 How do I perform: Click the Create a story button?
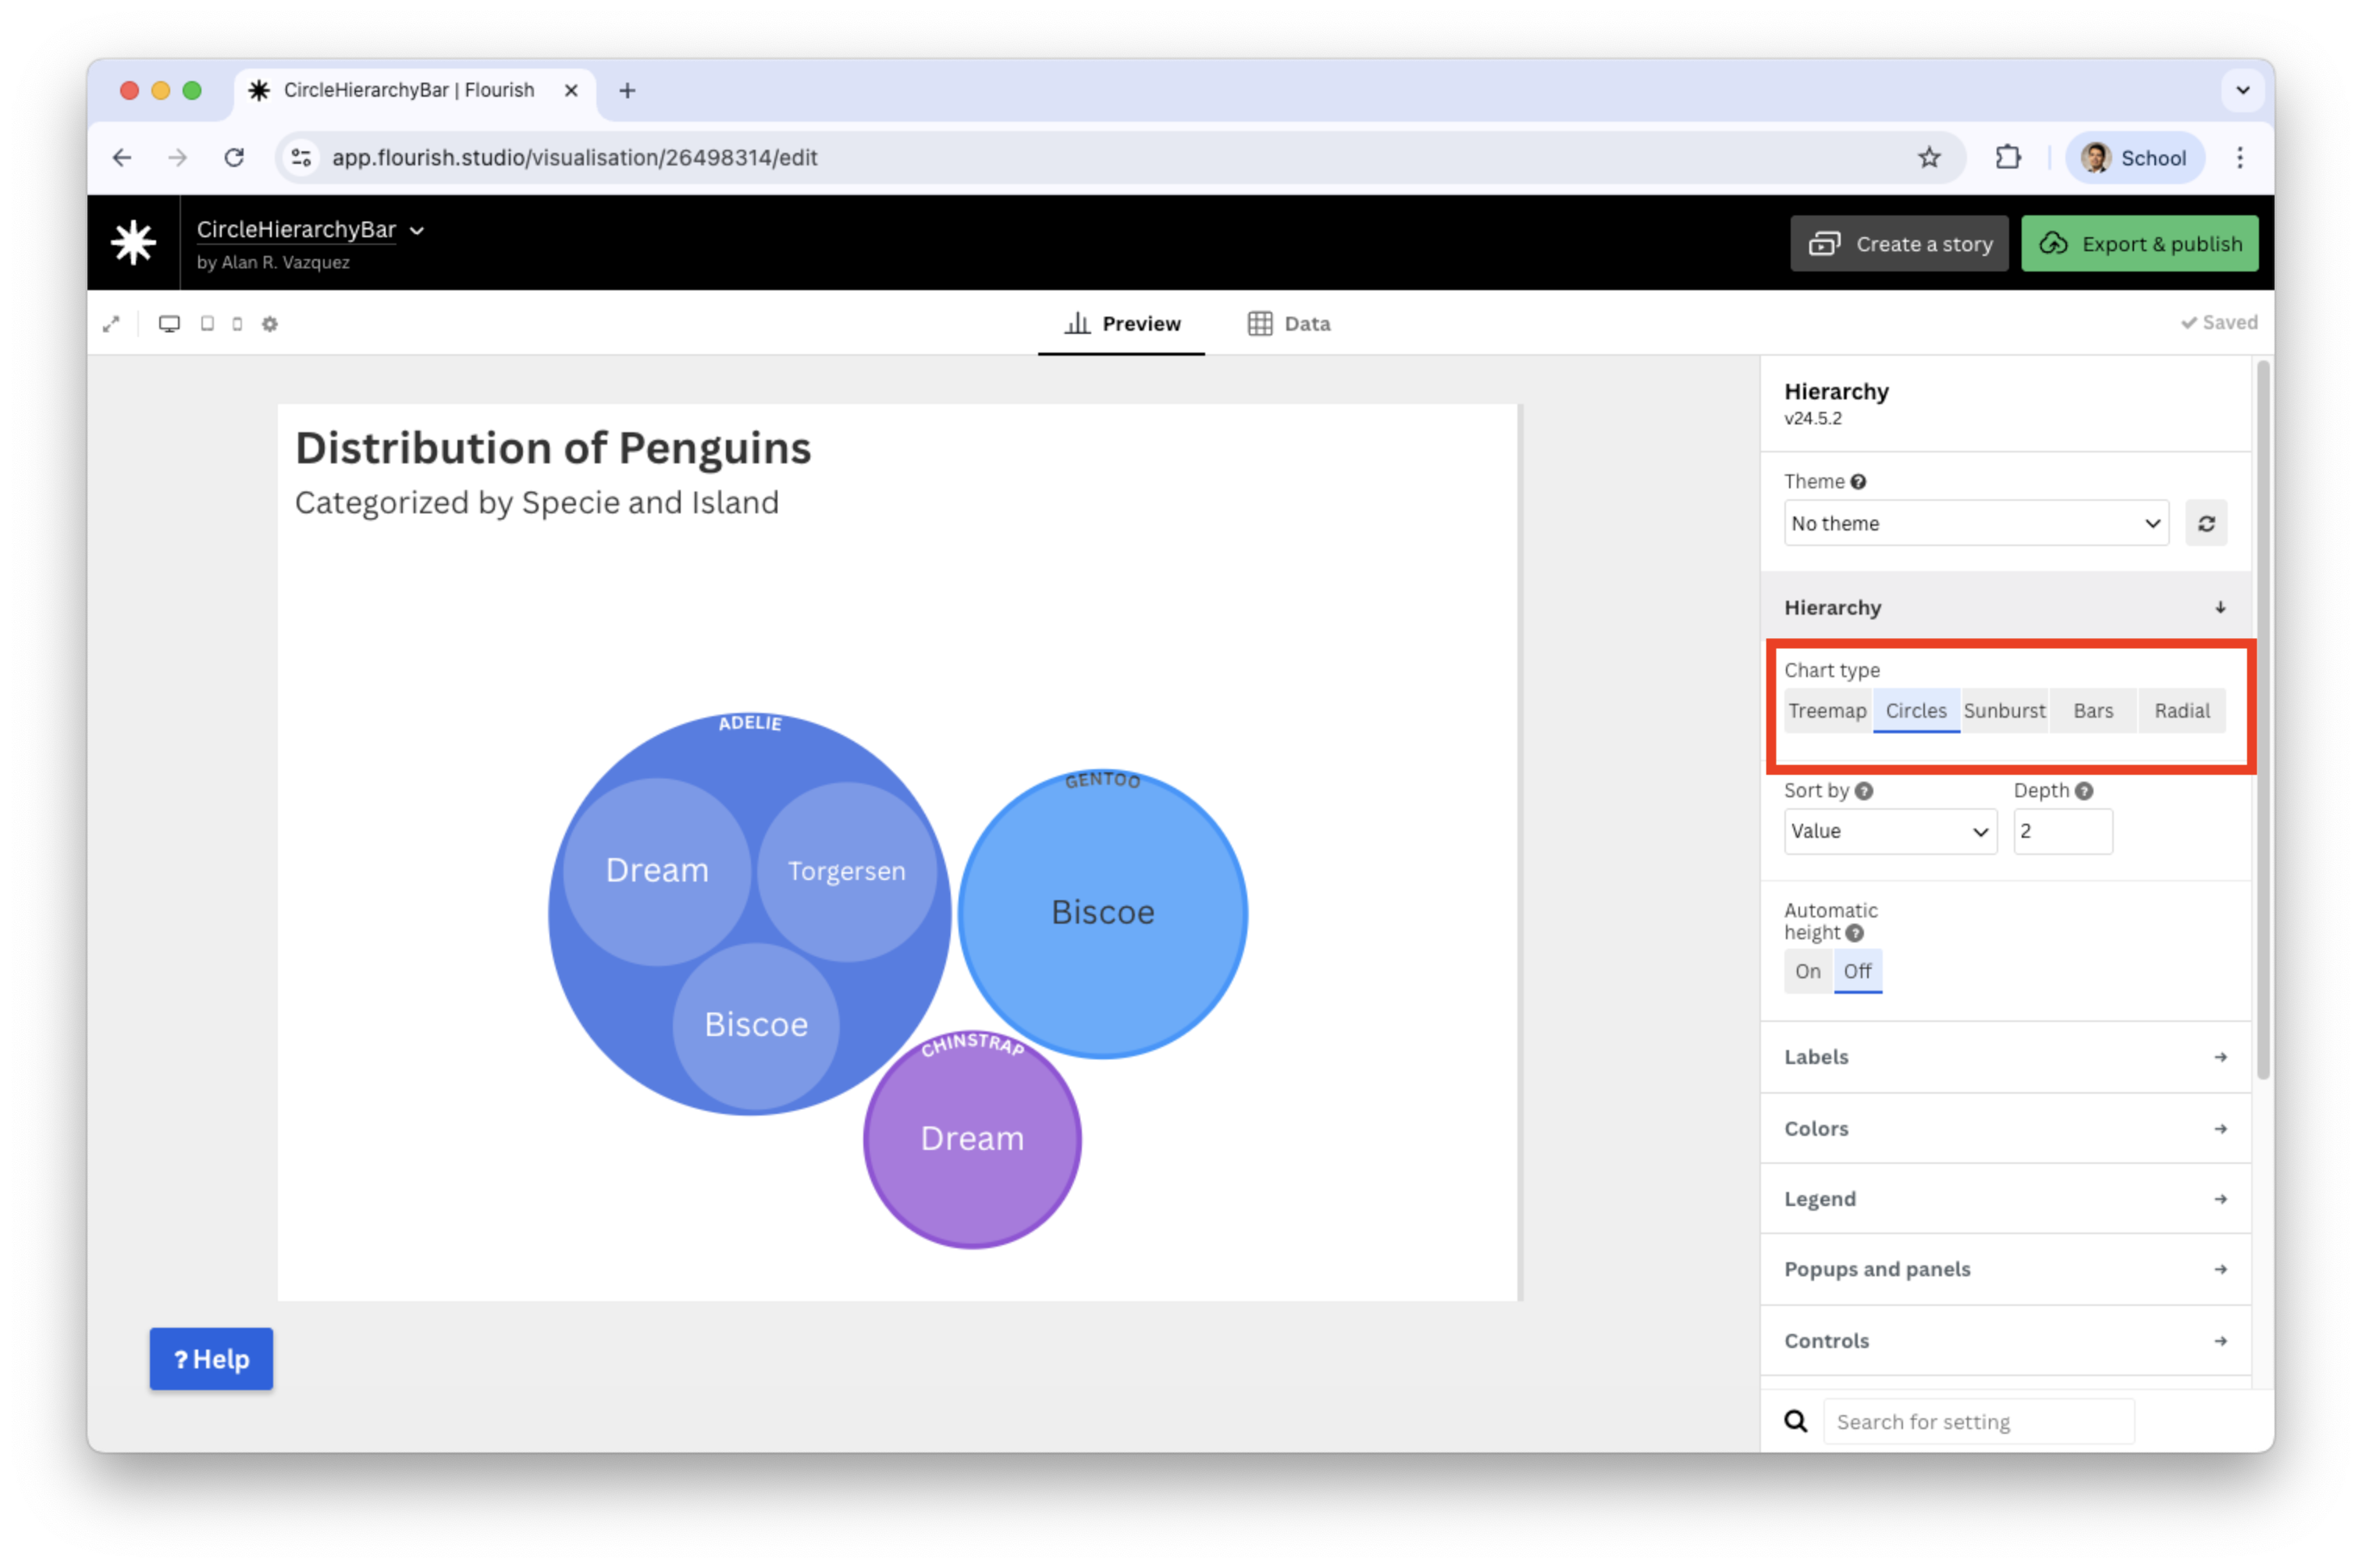tap(1899, 244)
